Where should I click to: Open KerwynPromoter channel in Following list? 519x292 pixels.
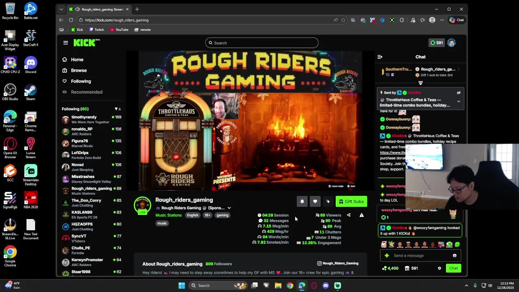coord(92,262)
